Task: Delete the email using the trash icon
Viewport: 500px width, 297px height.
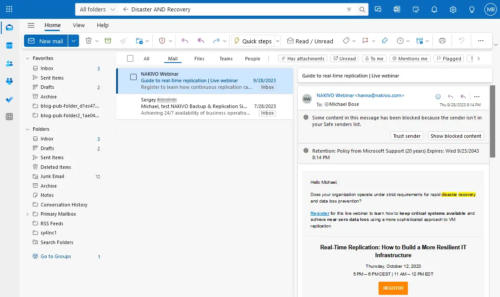Action: point(89,41)
